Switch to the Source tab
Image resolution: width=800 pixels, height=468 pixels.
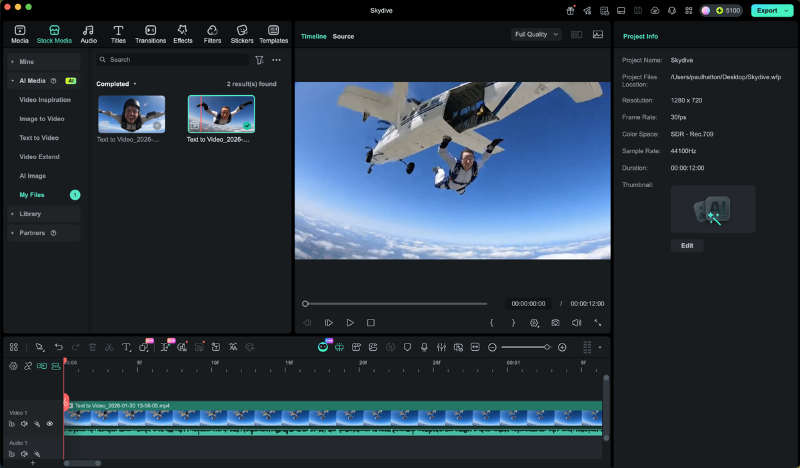tap(343, 37)
